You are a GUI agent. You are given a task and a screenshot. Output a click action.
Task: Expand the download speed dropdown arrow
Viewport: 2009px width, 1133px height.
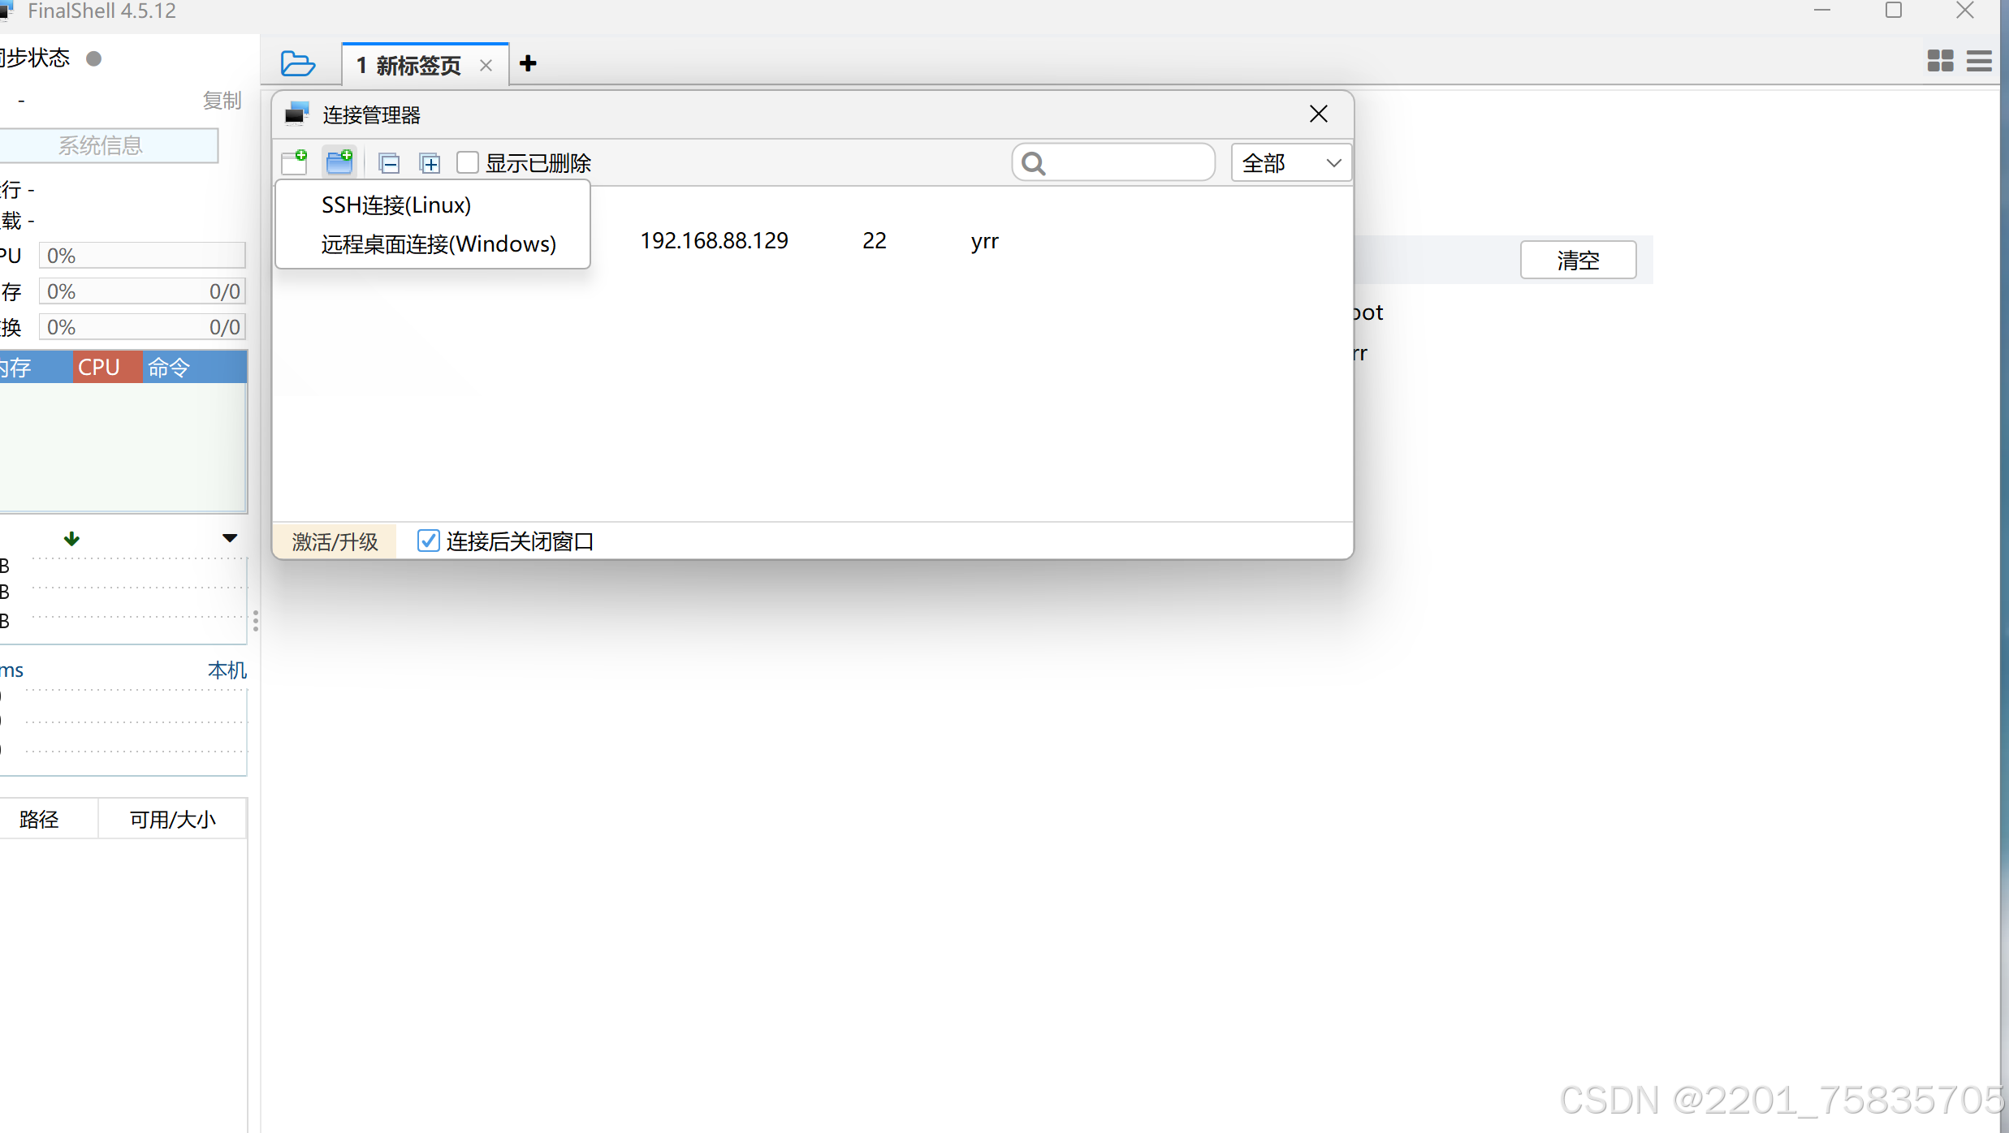(229, 538)
